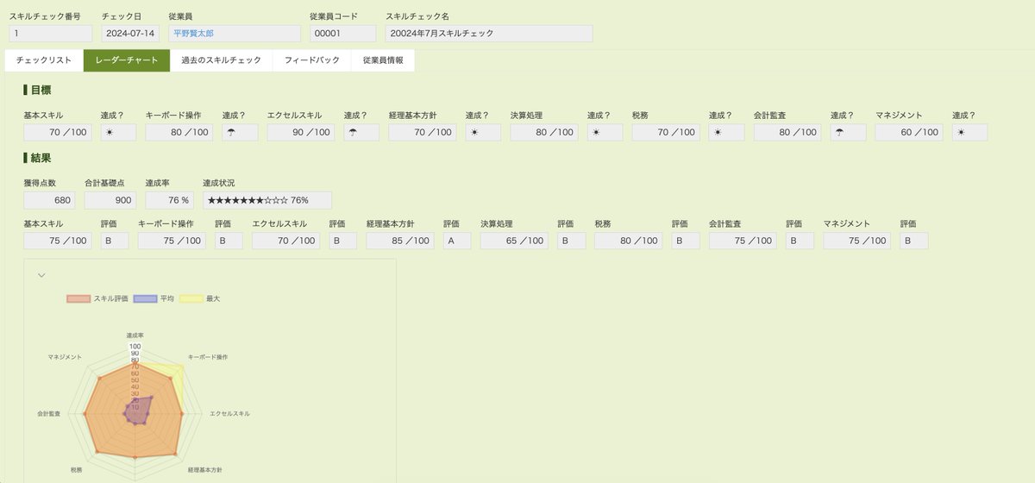The image size is (1035, 483).
Task: Click the 基本スキル target field 70/100
Action: point(58,133)
